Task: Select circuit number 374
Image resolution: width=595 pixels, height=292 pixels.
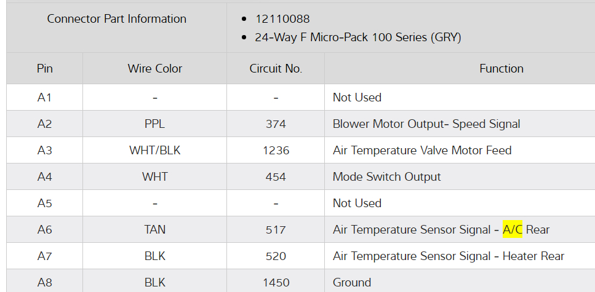Action: (x=276, y=124)
